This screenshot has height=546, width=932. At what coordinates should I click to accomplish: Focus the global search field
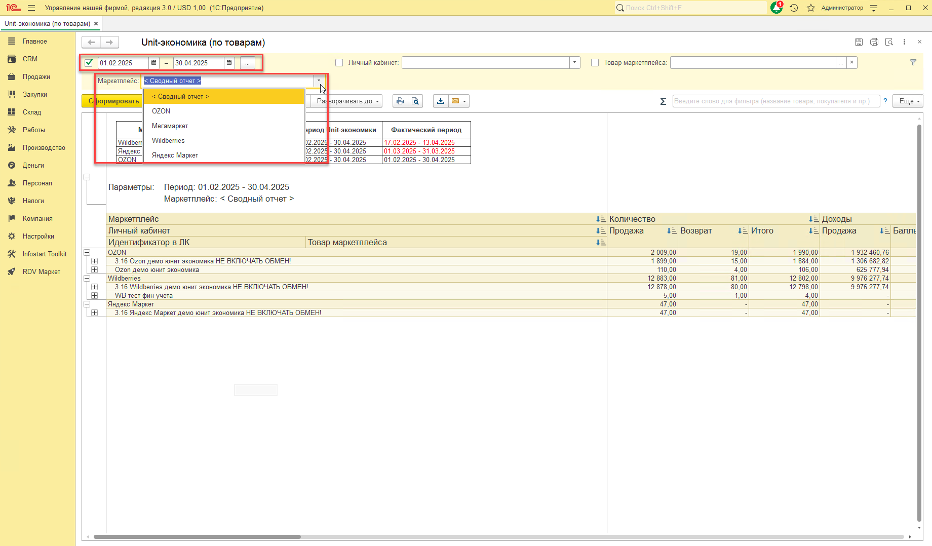[x=690, y=8]
